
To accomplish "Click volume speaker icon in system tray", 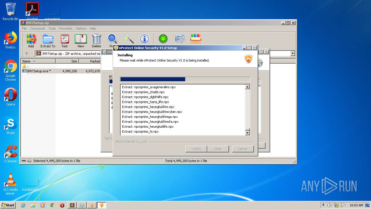I will [x=330, y=205].
